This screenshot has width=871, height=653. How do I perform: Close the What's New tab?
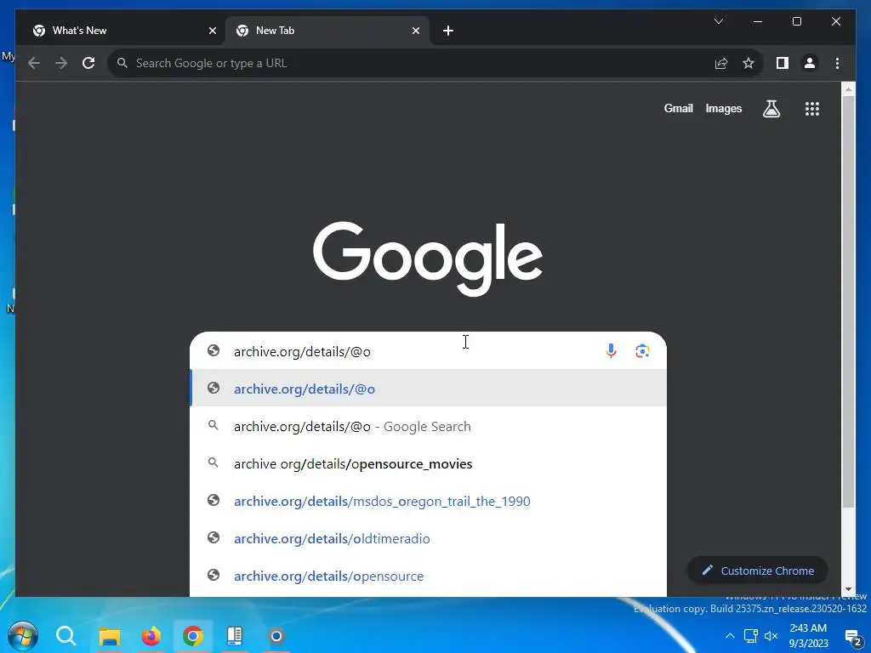pos(212,31)
